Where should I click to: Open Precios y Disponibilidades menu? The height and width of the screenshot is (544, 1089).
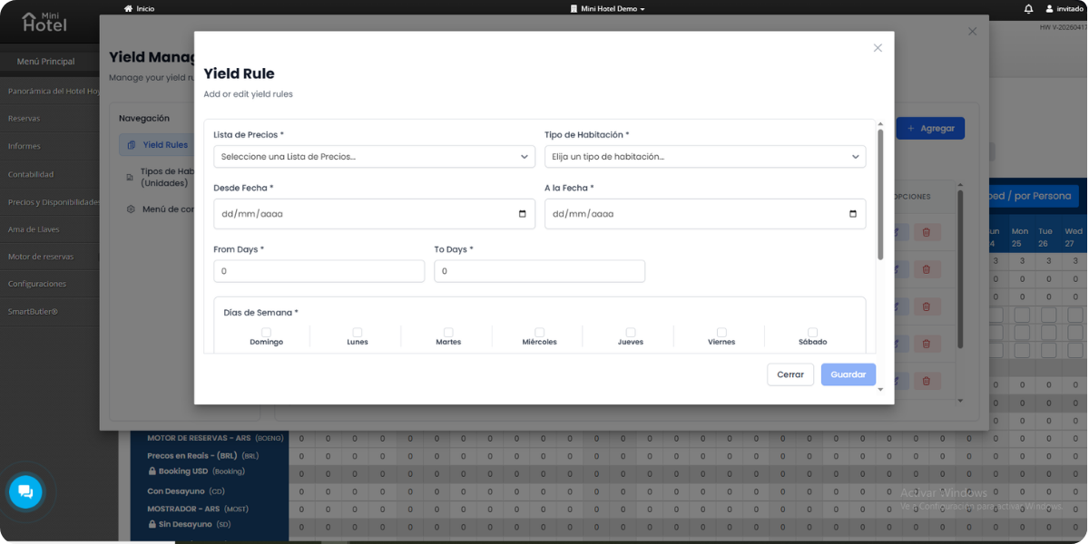click(50, 201)
